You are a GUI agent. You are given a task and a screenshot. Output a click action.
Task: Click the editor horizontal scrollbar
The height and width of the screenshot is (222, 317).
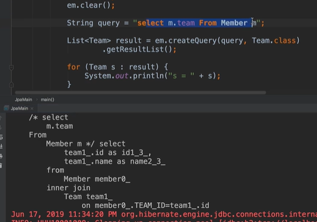(140, 93)
